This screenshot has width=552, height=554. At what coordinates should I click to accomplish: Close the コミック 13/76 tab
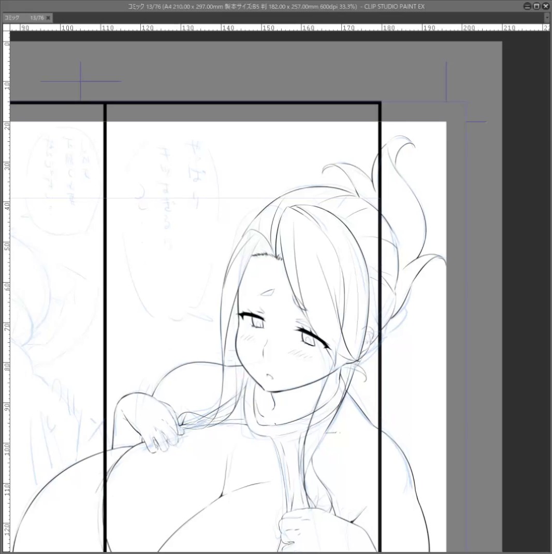[x=48, y=18]
